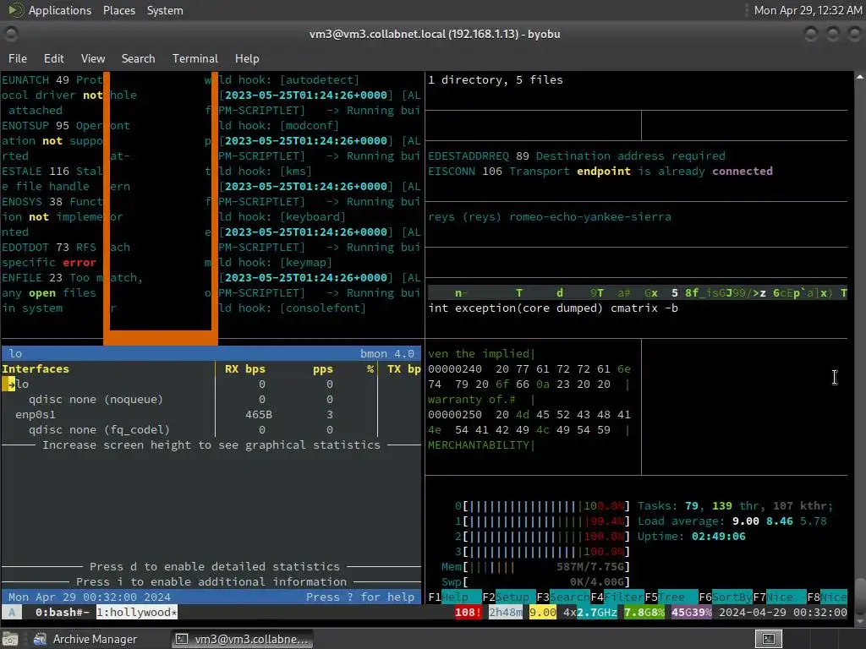Click the yellow "9.00" load status entry

tap(542, 612)
